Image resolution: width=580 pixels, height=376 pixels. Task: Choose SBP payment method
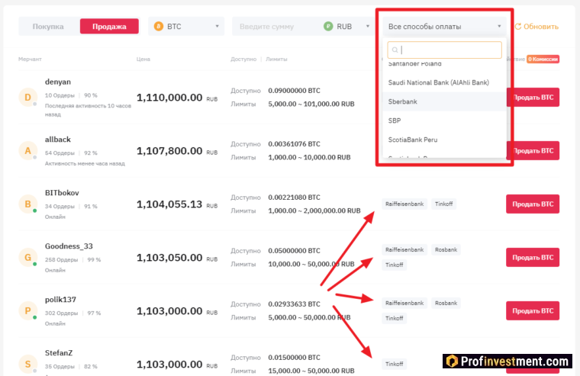(444, 121)
